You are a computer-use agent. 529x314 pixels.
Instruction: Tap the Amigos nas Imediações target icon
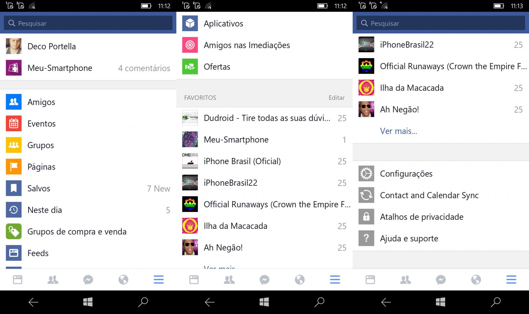click(190, 45)
